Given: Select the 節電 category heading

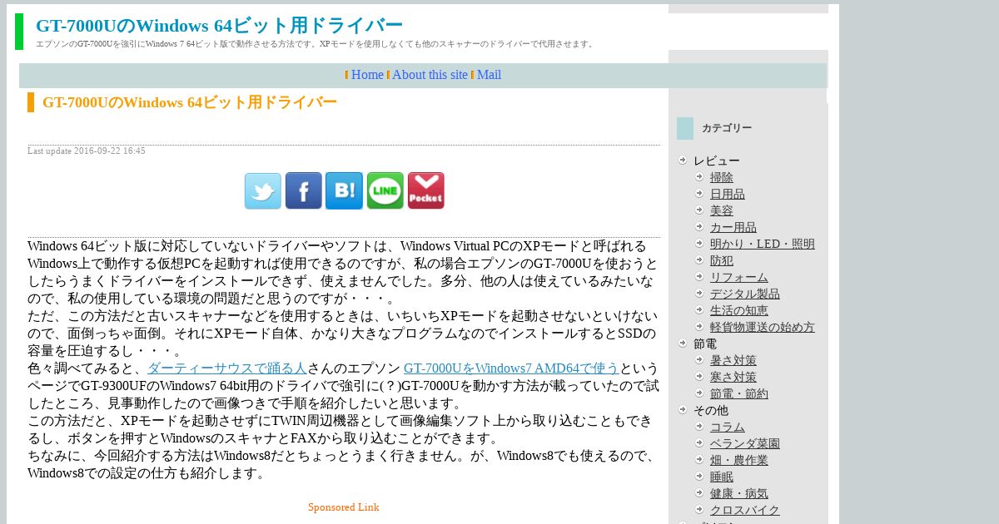Looking at the screenshot, I should point(705,344).
